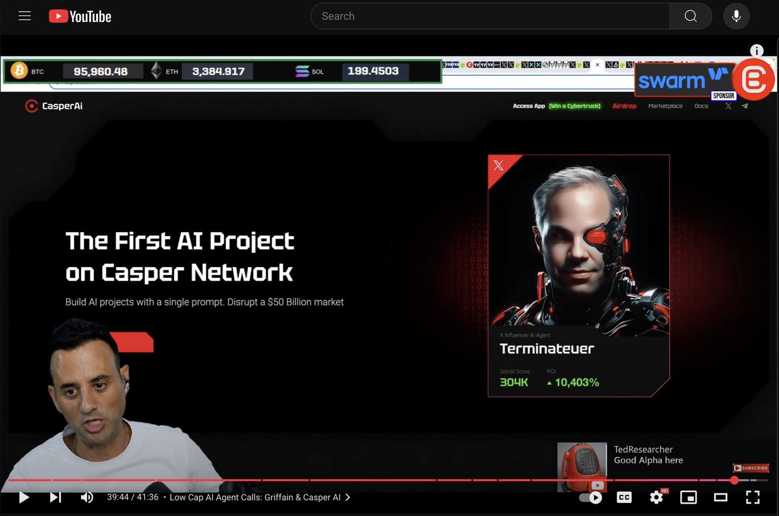Open the player settings gear
Screen dimensions: 779x516
tap(656, 497)
